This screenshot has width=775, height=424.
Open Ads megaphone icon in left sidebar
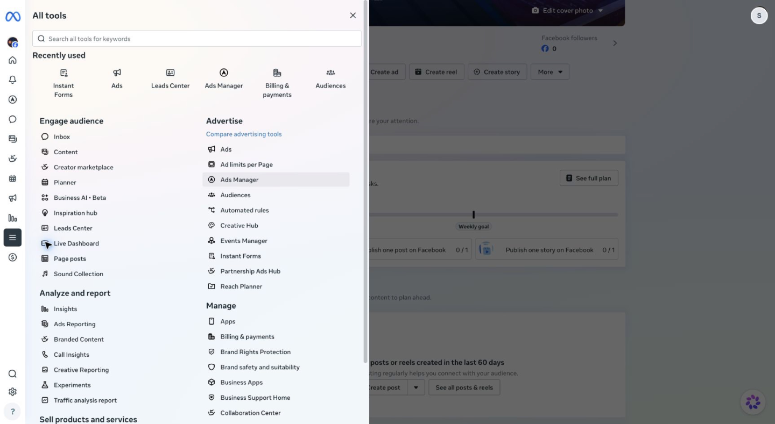tap(12, 198)
